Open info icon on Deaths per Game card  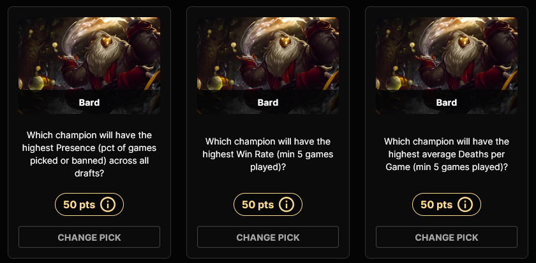[465, 204]
